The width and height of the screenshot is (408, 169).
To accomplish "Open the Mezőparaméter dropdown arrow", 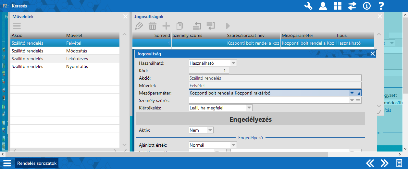I will click(352, 93).
